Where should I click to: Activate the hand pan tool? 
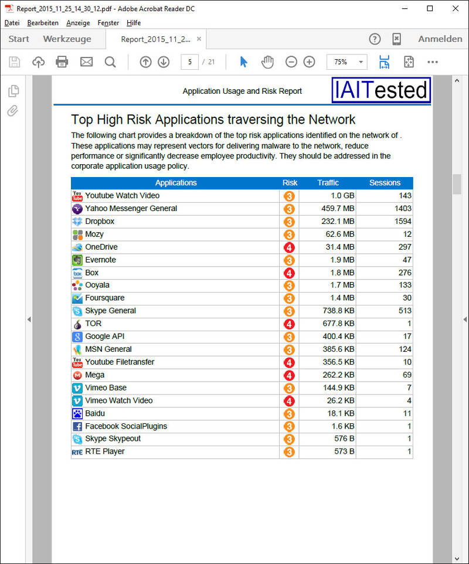click(267, 62)
